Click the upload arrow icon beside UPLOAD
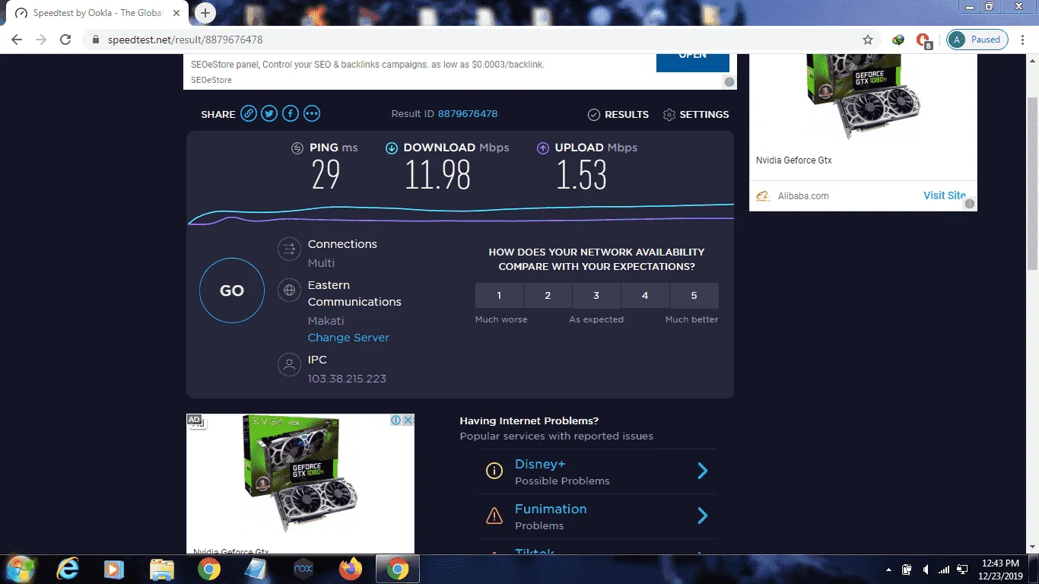The image size is (1039, 584). pyautogui.click(x=542, y=148)
